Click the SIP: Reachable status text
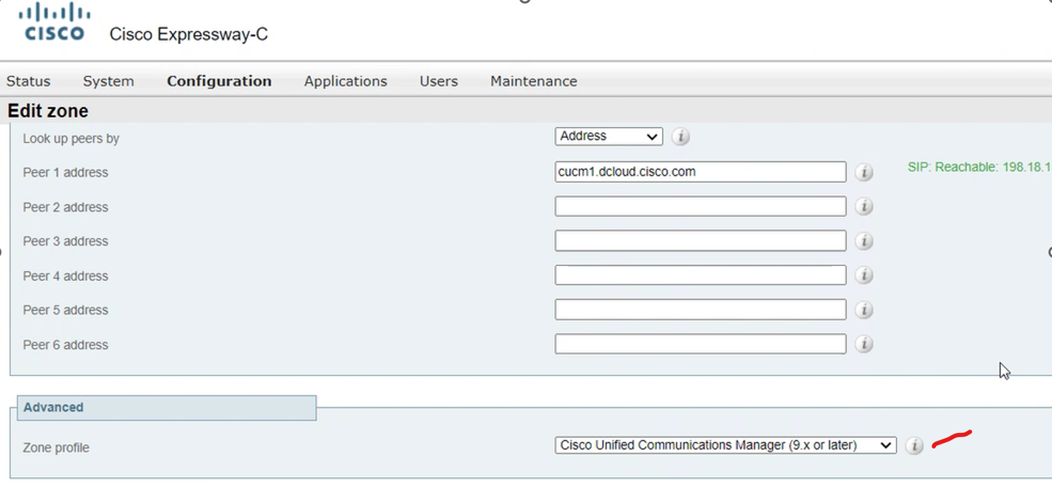Screen dimensions: 1052x486 [x=979, y=168]
